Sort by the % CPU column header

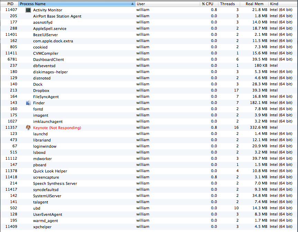(209, 4)
